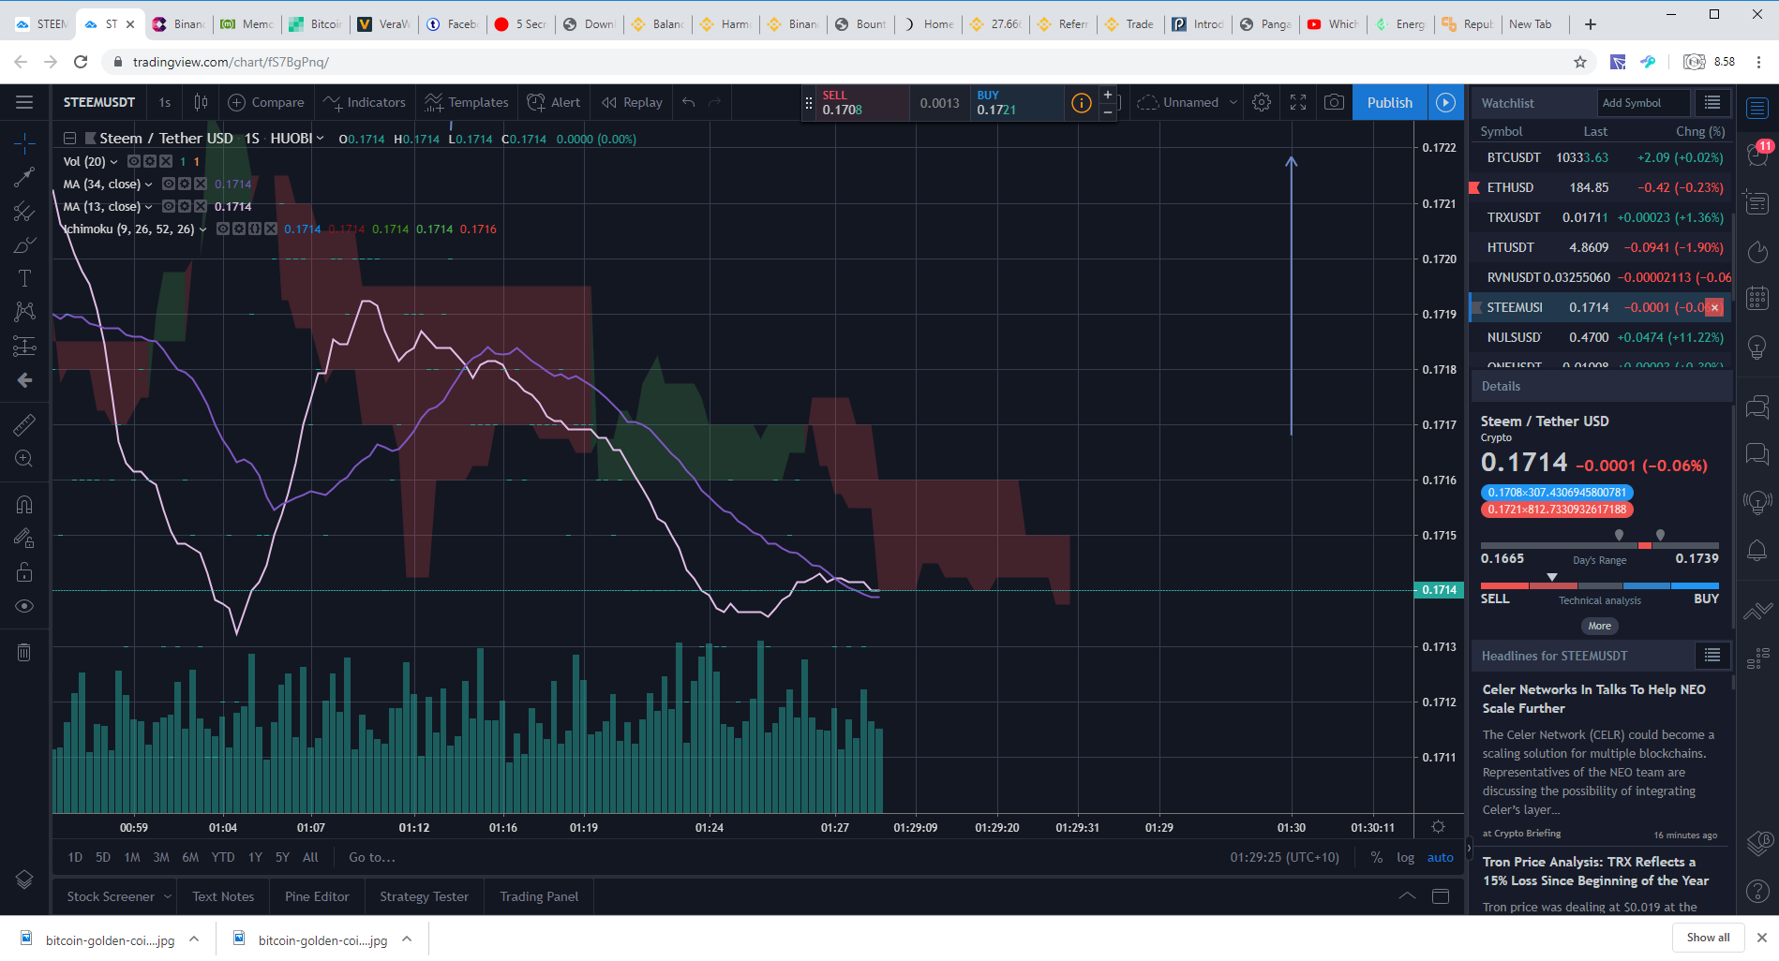This screenshot has width=1779, height=961.
Task: Open the Unnamed layout dropdown arrow
Action: (1233, 102)
